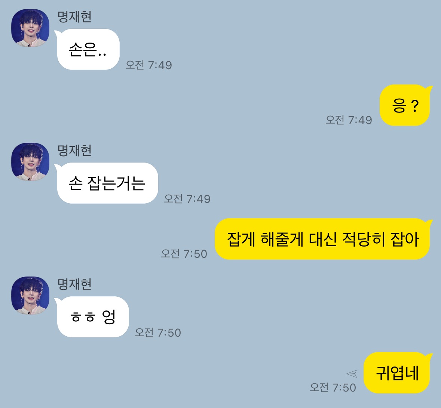Click the 오전 7:50 timestamp beside ㅎㅎ 엉
This screenshot has width=441, height=408.
158,333
